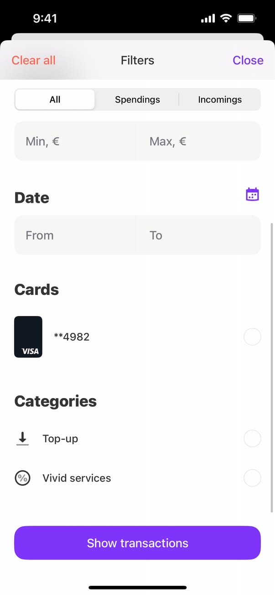Select the **4982 card radio button
Viewport: 275px width, 595px height.
252,337
